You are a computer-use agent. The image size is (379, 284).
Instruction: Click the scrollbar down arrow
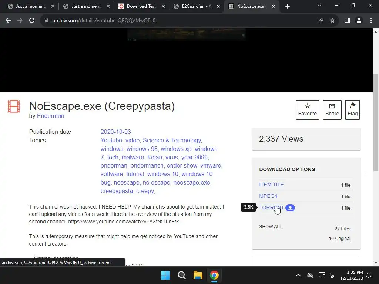click(x=376, y=263)
